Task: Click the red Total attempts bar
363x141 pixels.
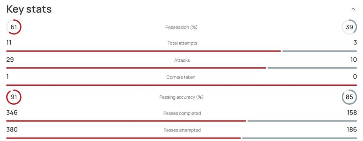Action: [x=144, y=51]
